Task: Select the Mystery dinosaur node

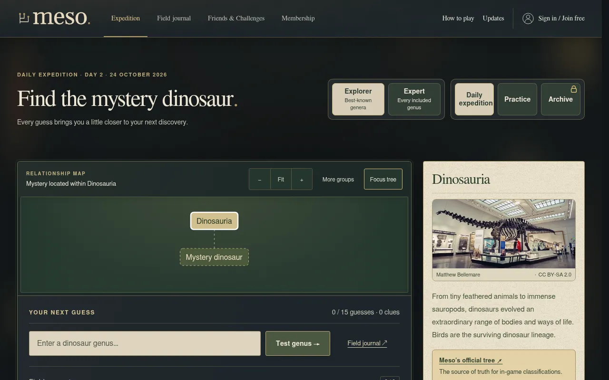Action: click(x=214, y=257)
